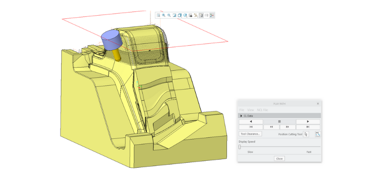Toggle the annotation display icon
The width and height of the screenshot is (370, 185).
pos(201,15)
